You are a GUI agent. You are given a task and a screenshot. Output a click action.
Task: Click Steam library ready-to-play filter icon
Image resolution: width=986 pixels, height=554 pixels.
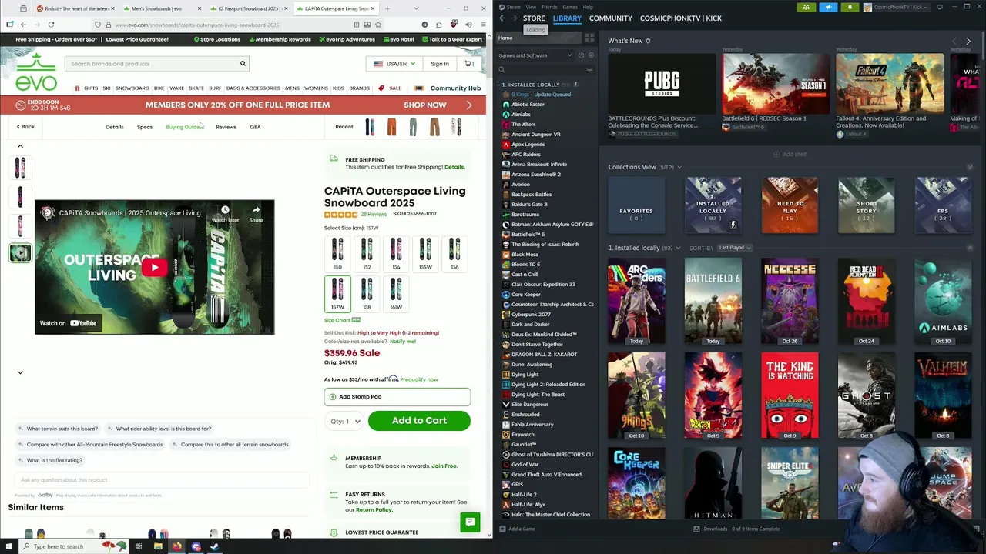click(x=591, y=55)
